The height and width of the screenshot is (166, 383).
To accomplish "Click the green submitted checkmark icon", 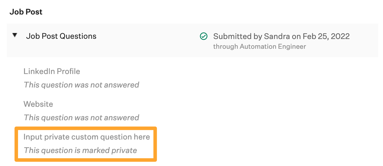I will (203, 36).
